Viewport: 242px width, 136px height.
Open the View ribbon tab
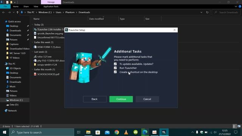click(x=36, y=6)
